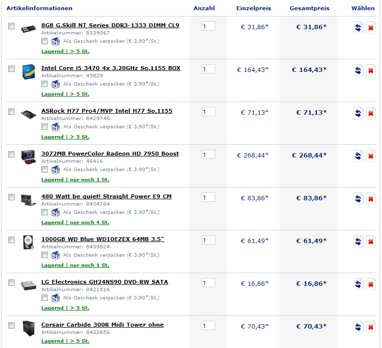
Task: Select WD Blue hard drive row checkbox
Action: (12, 240)
